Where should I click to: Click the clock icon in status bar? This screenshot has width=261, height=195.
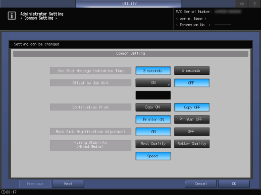(x=3, y=192)
